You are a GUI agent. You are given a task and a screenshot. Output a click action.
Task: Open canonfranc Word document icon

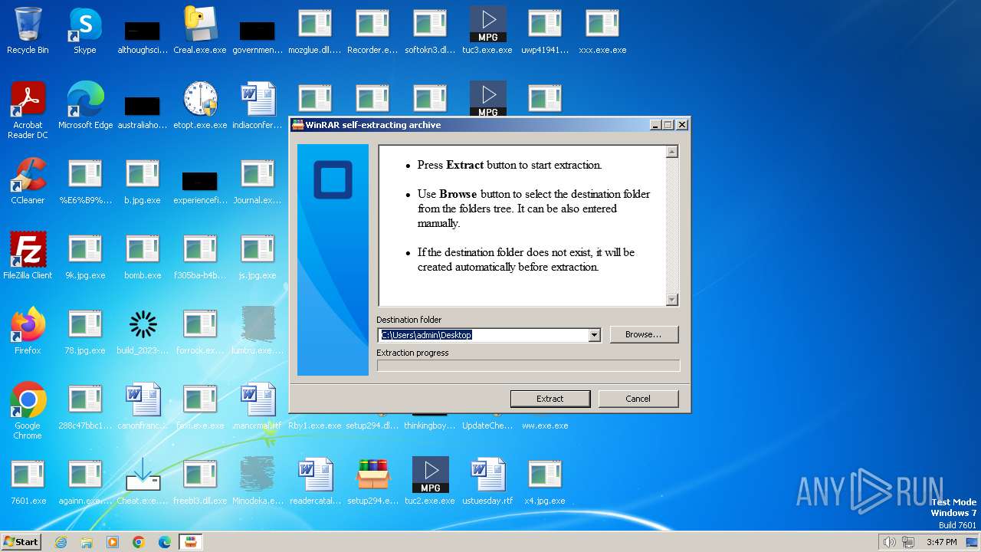143,406
